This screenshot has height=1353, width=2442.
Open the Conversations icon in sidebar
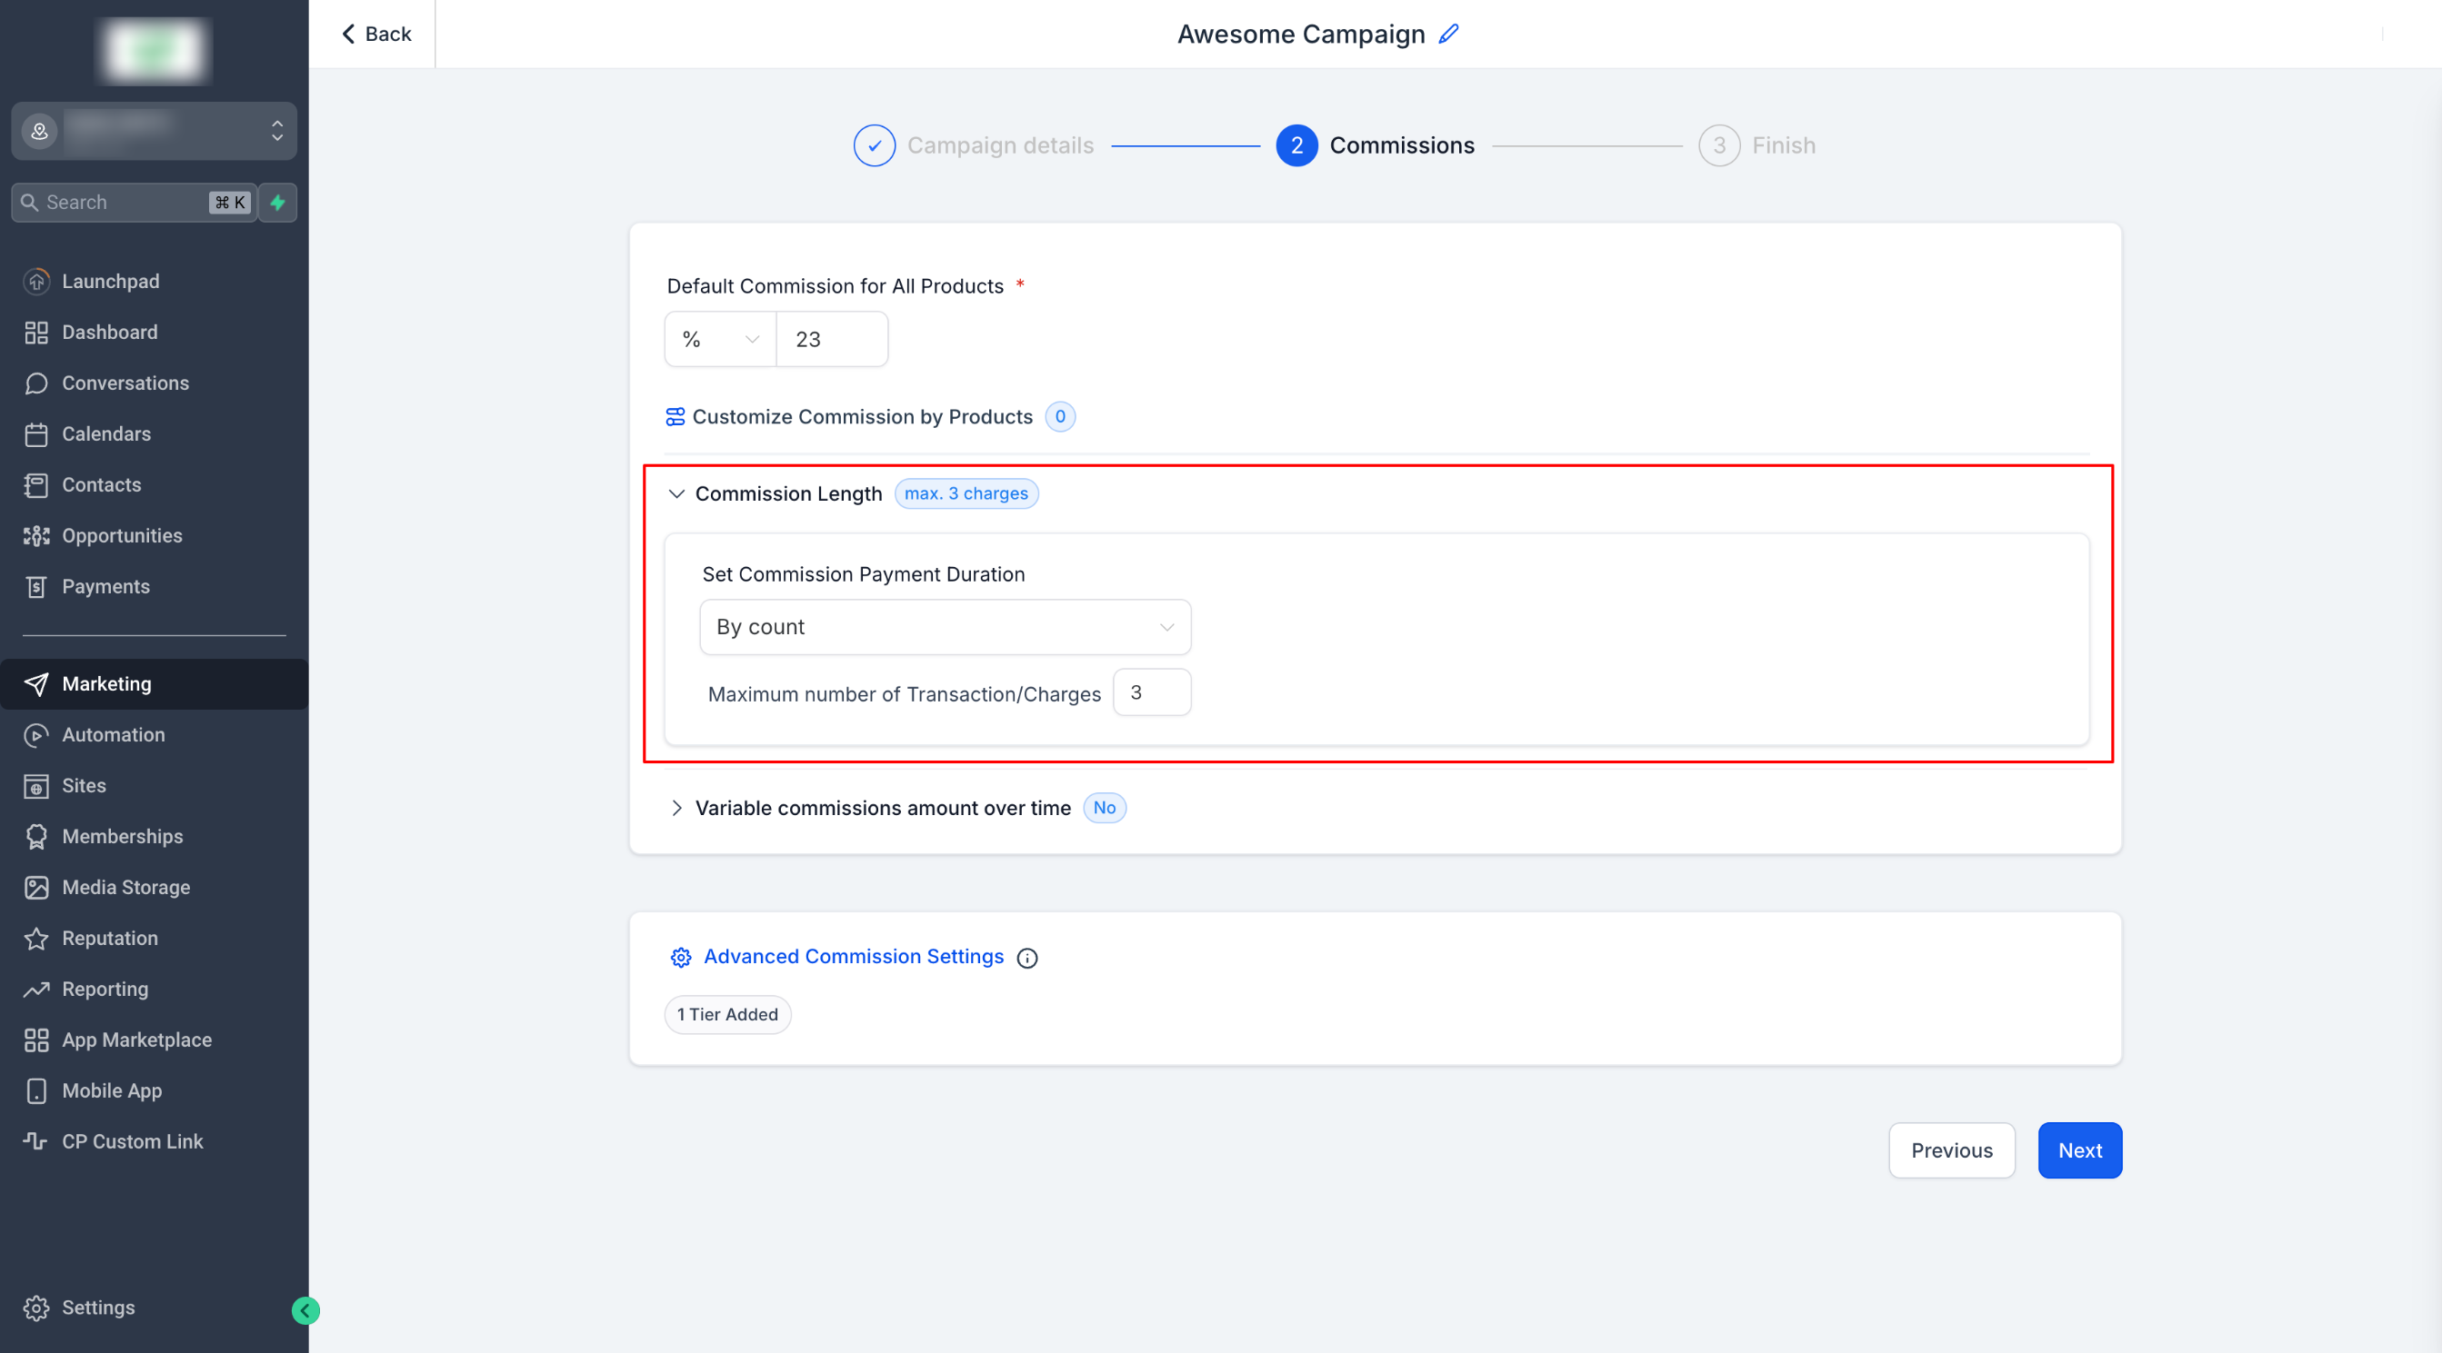[x=36, y=383]
